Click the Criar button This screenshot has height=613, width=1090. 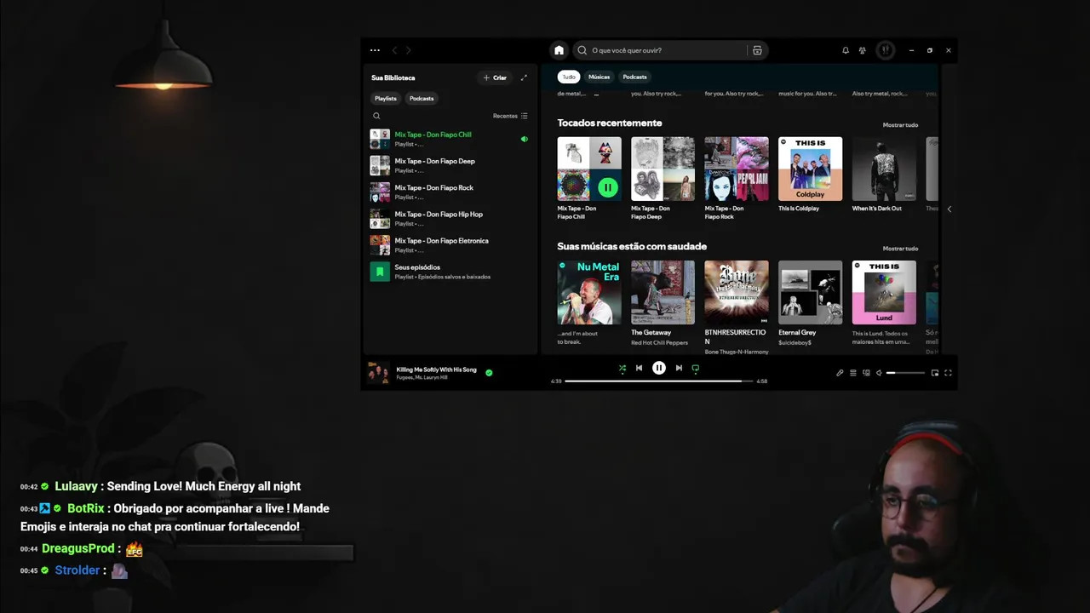tap(495, 77)
